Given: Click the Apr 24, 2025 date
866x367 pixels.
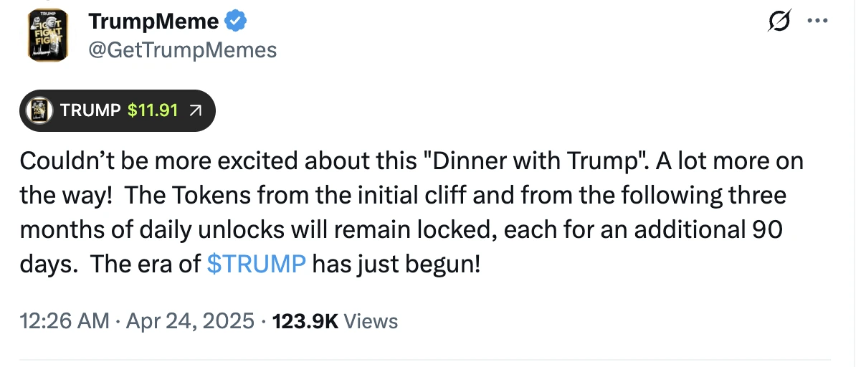Looking at the screenshot, I should [189, 320].
